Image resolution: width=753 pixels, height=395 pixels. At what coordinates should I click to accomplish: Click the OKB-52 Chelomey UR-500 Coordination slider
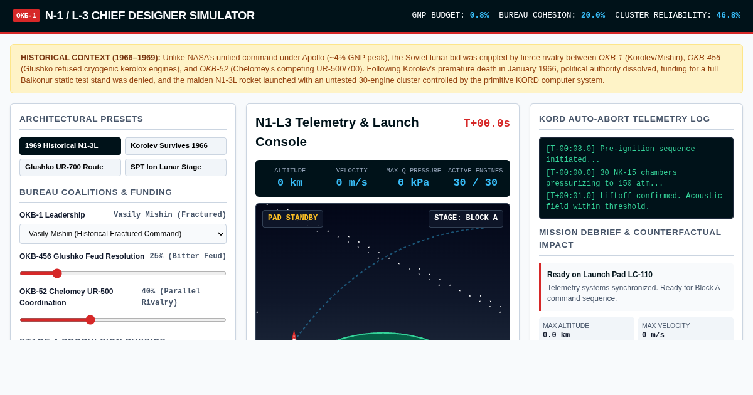(x=123, y=320)
